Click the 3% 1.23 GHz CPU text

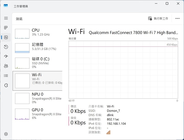(x=41, y=34)
